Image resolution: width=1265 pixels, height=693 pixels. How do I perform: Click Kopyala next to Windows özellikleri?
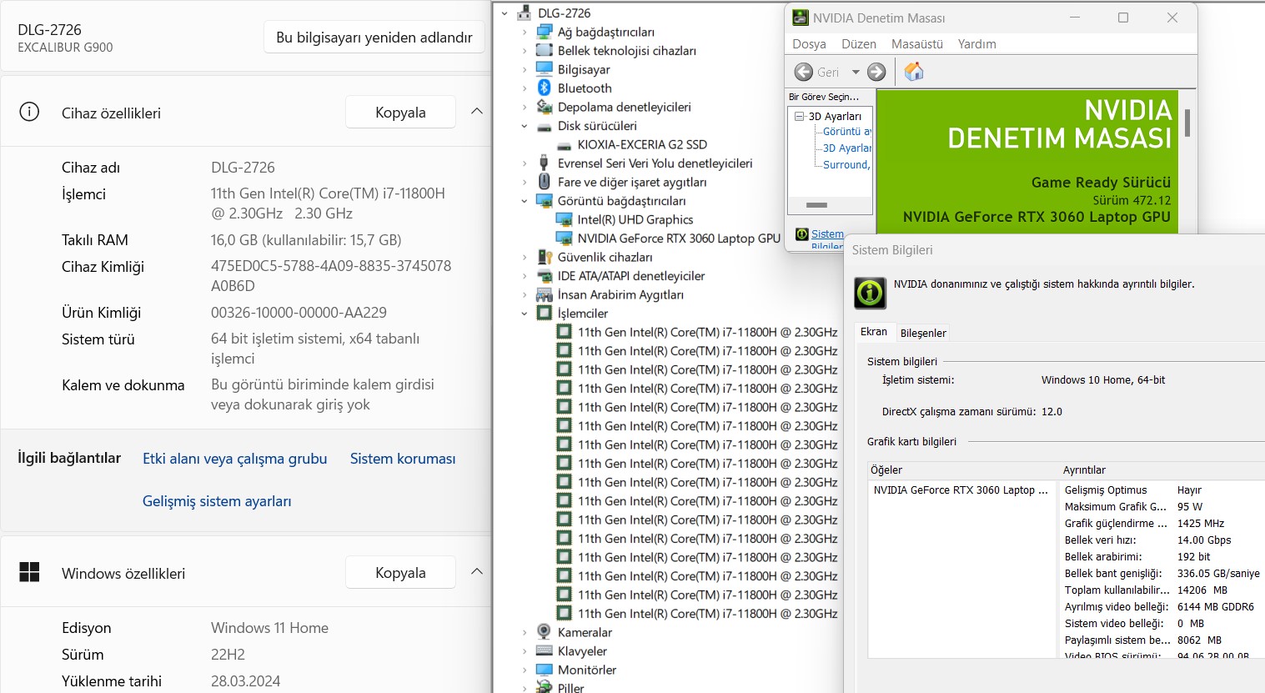click(400, 573)
